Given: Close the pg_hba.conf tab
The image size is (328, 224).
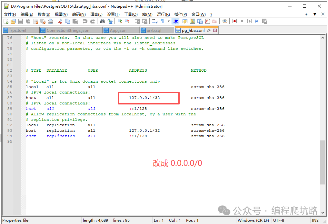Looking at the screenshot, I should tap(215, 31).
